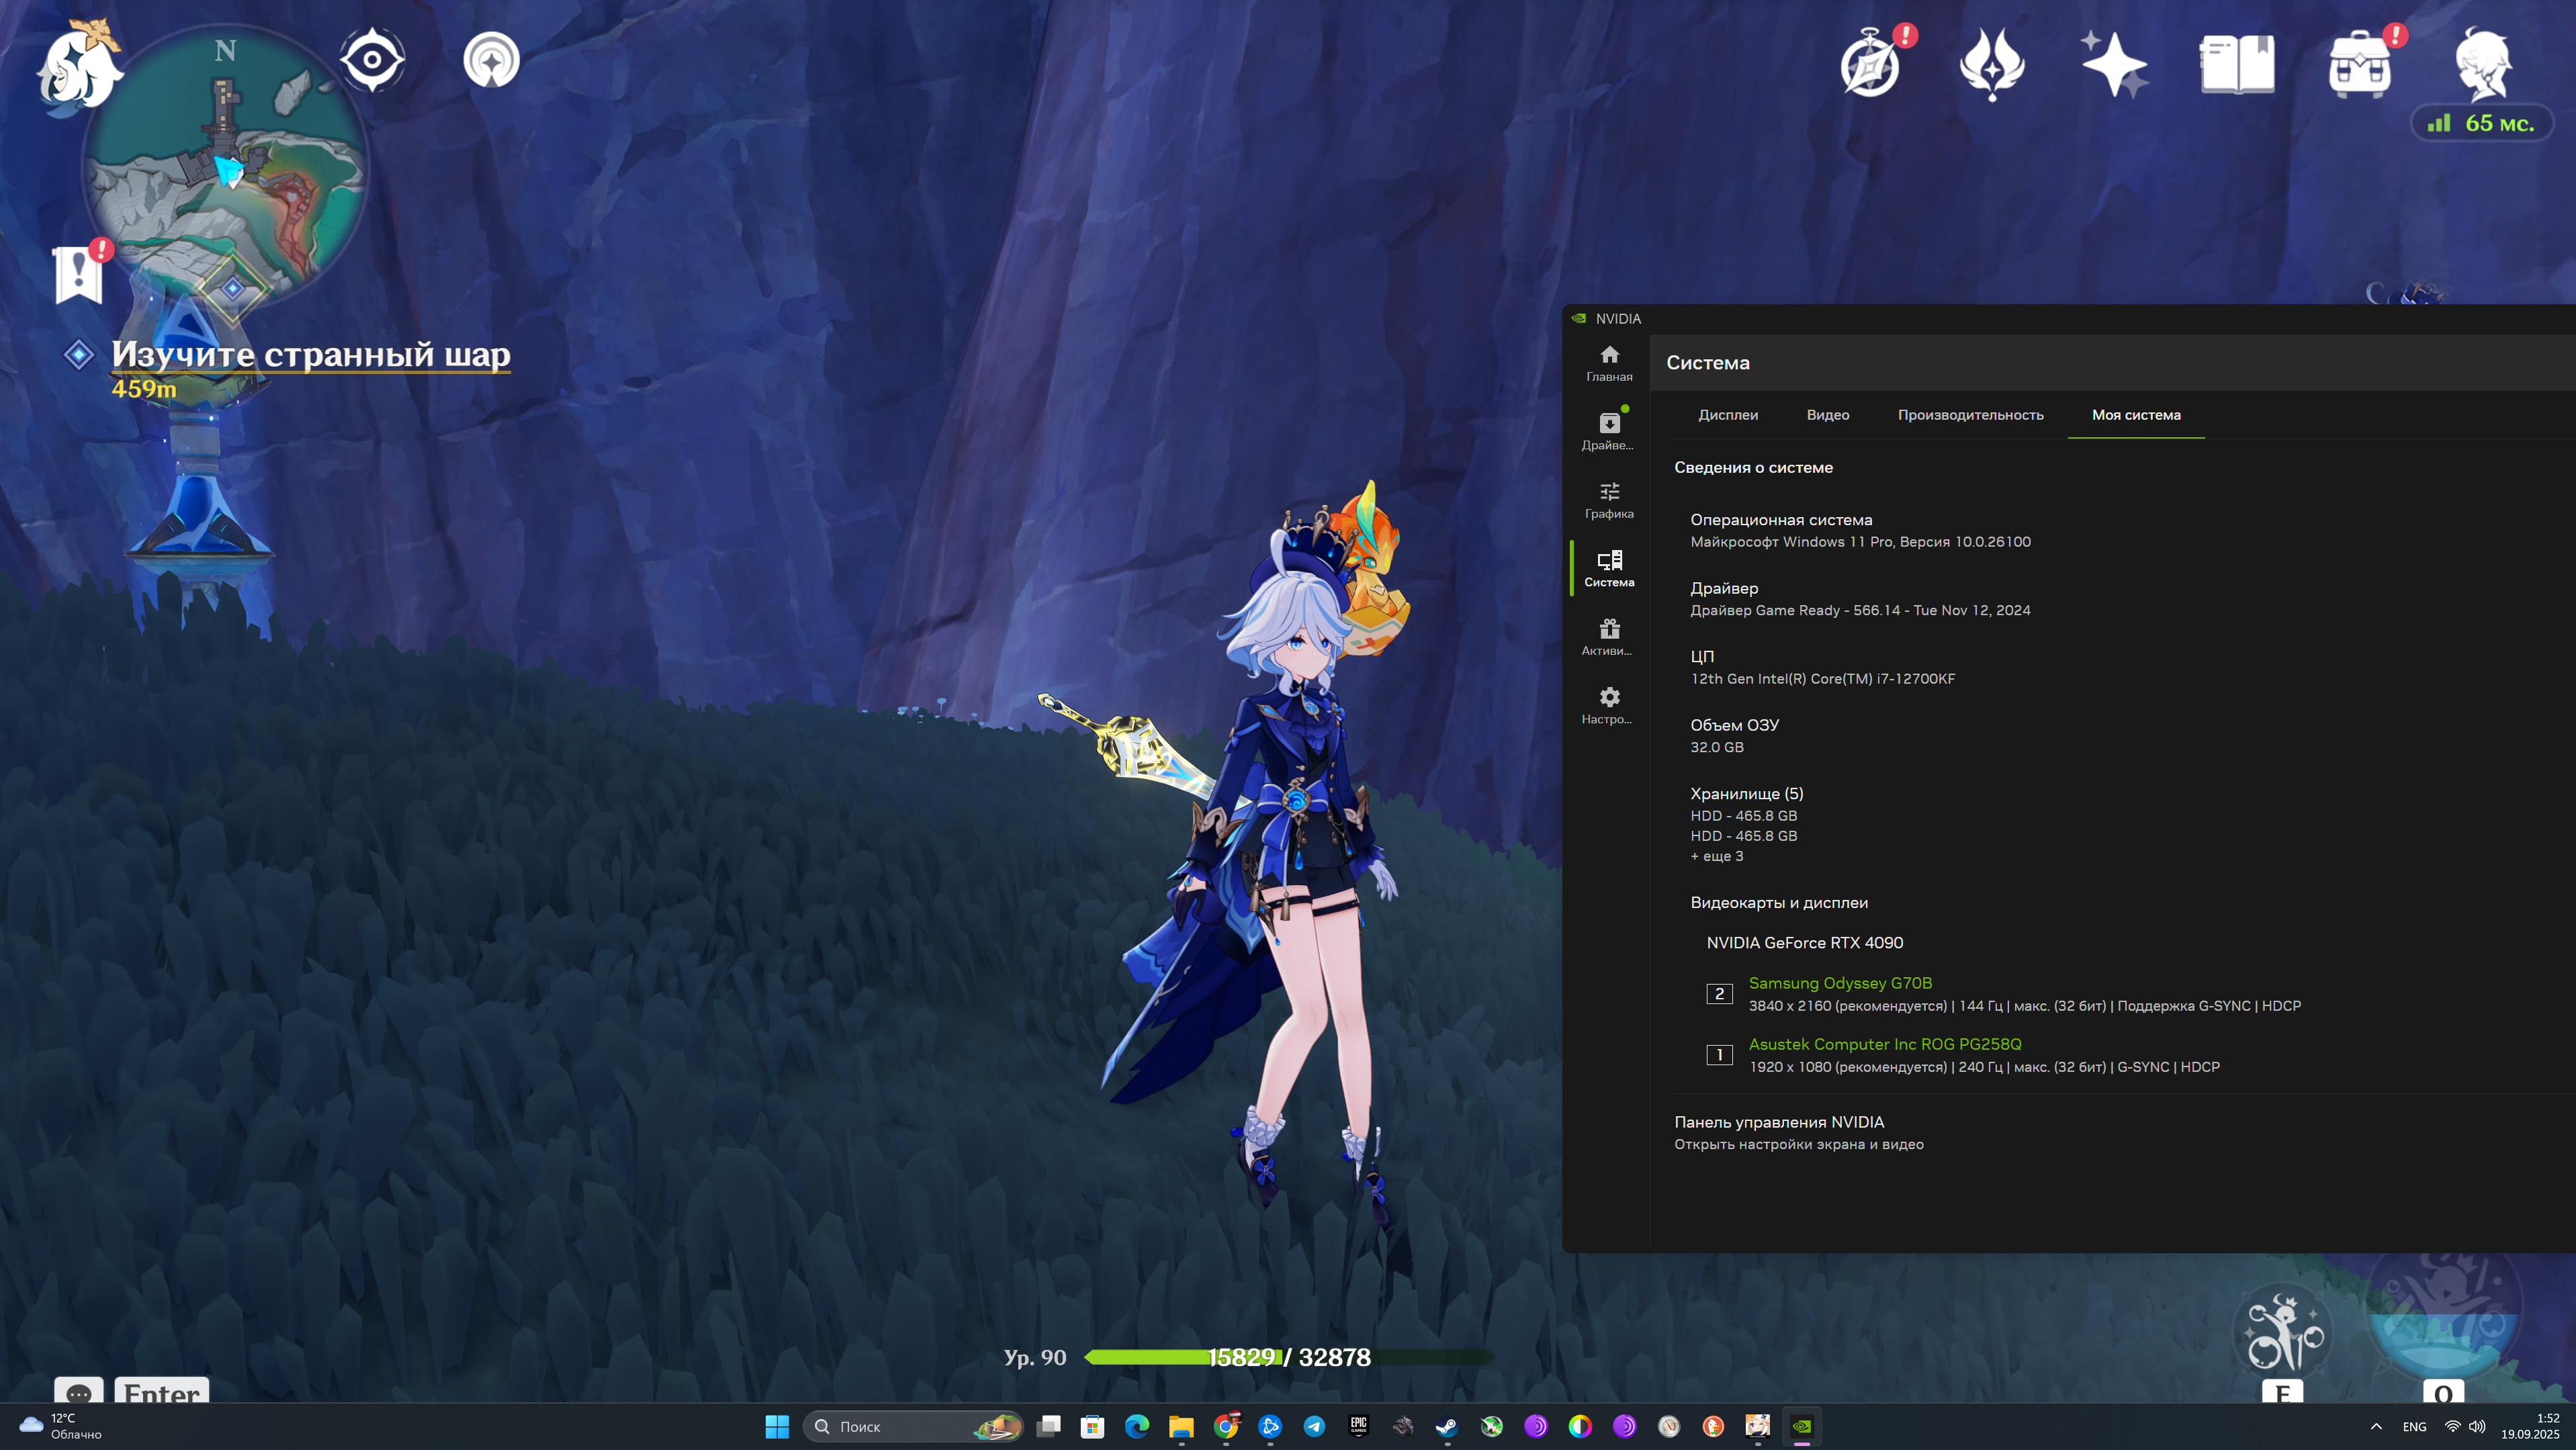Open the Adventurer Handbook book icon
This screenshot has width=2576, height=1450.
point(2237,64)
